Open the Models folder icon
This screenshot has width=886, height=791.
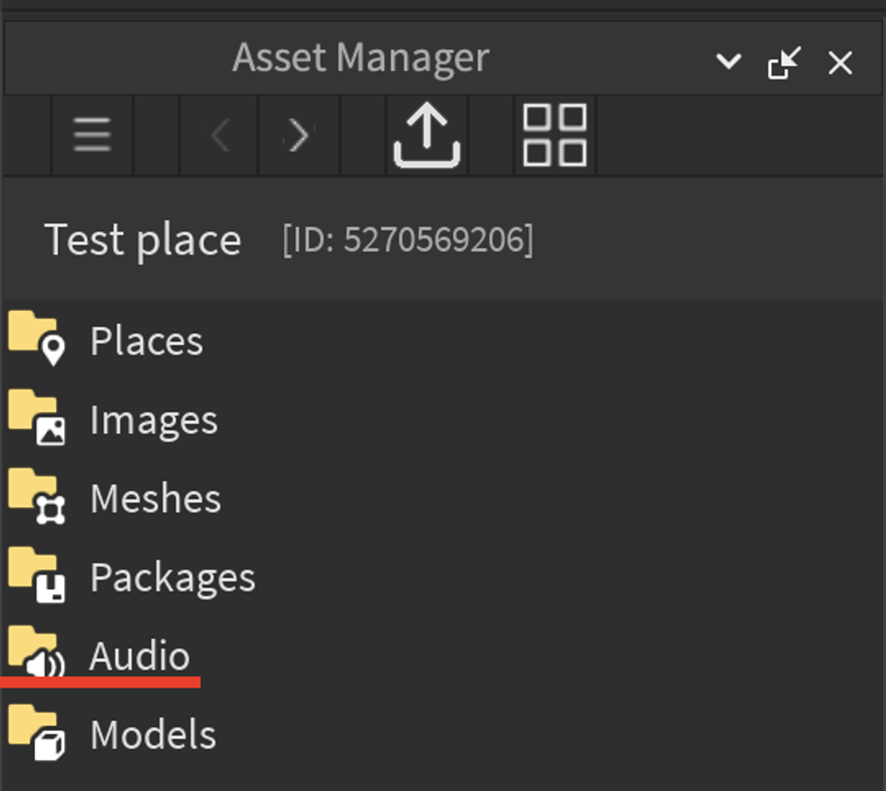click(37, 732)
